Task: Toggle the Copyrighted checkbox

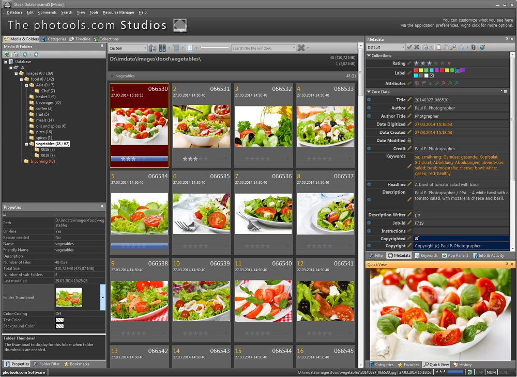Action: coord(417,238)
